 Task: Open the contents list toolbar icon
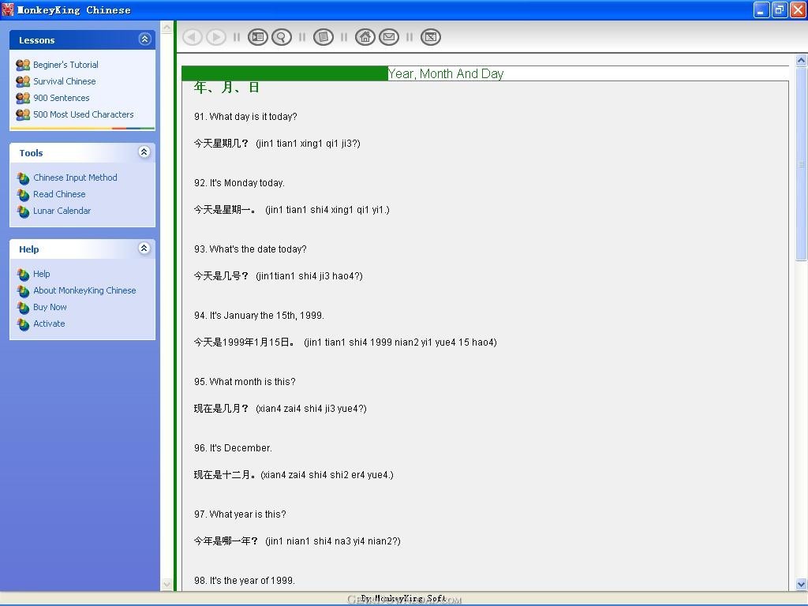(x=258, y=37)
